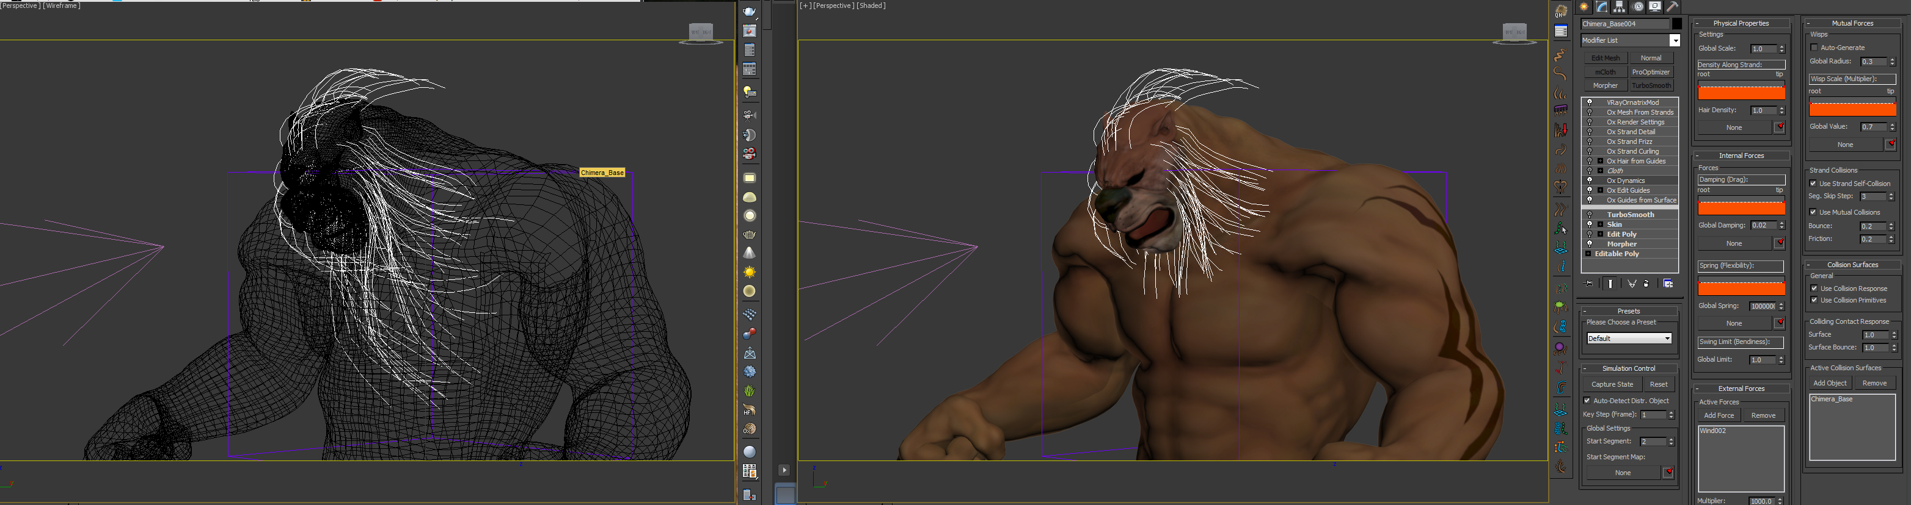Click the configure modifier sets icon
Image resolution: width=1911 pixels, height=505 pixels.
tap(1668, 284)
